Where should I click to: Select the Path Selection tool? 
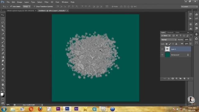click(3, 77)
